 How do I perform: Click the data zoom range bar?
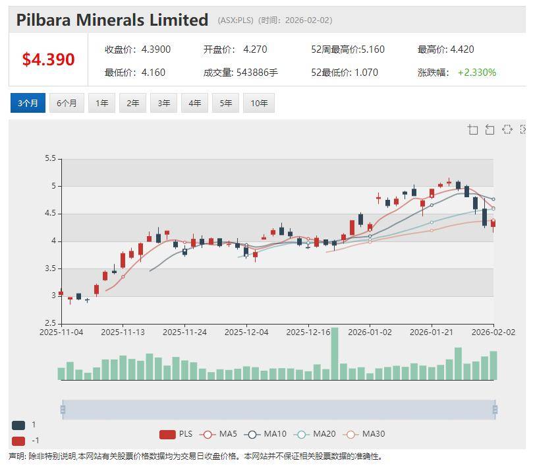(x=279, y=410)
